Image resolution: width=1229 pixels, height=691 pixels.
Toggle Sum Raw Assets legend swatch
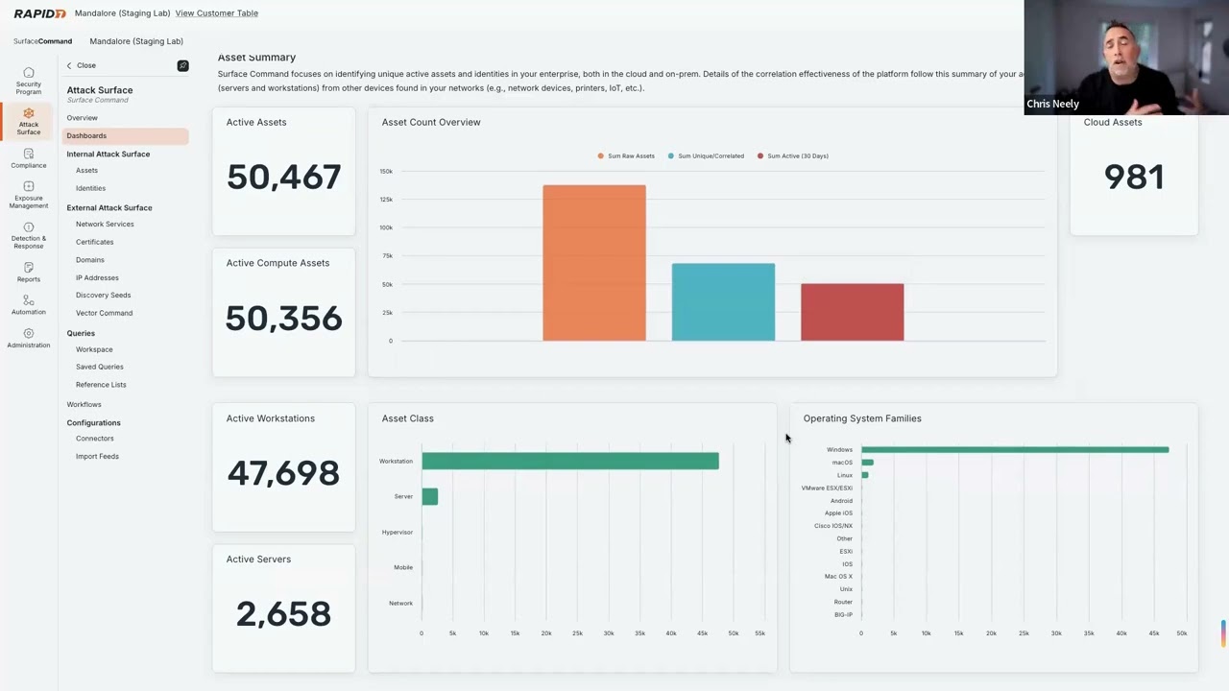click(x=601, y=155)
